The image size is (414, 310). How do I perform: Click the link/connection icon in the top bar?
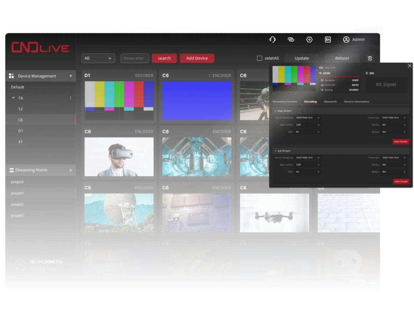pos(291,39)
